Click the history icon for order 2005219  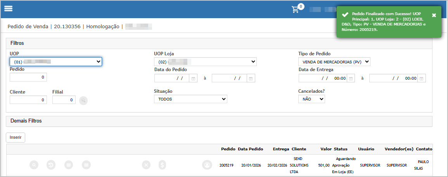51,165
